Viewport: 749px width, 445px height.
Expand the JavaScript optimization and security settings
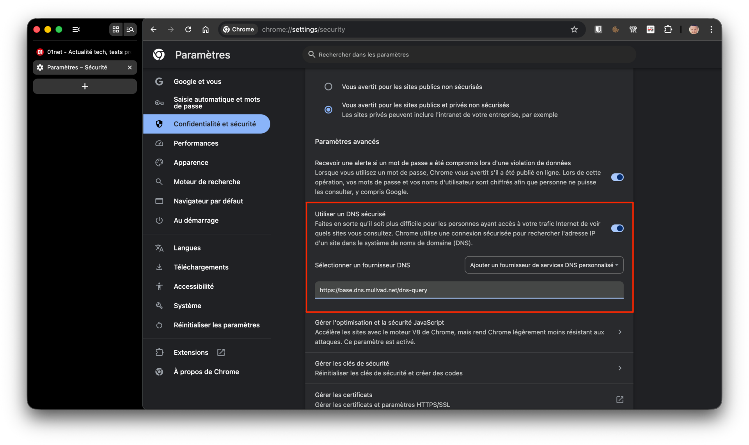click(619, 332)
